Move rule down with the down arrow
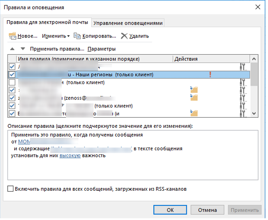 (x=23, y=49)
